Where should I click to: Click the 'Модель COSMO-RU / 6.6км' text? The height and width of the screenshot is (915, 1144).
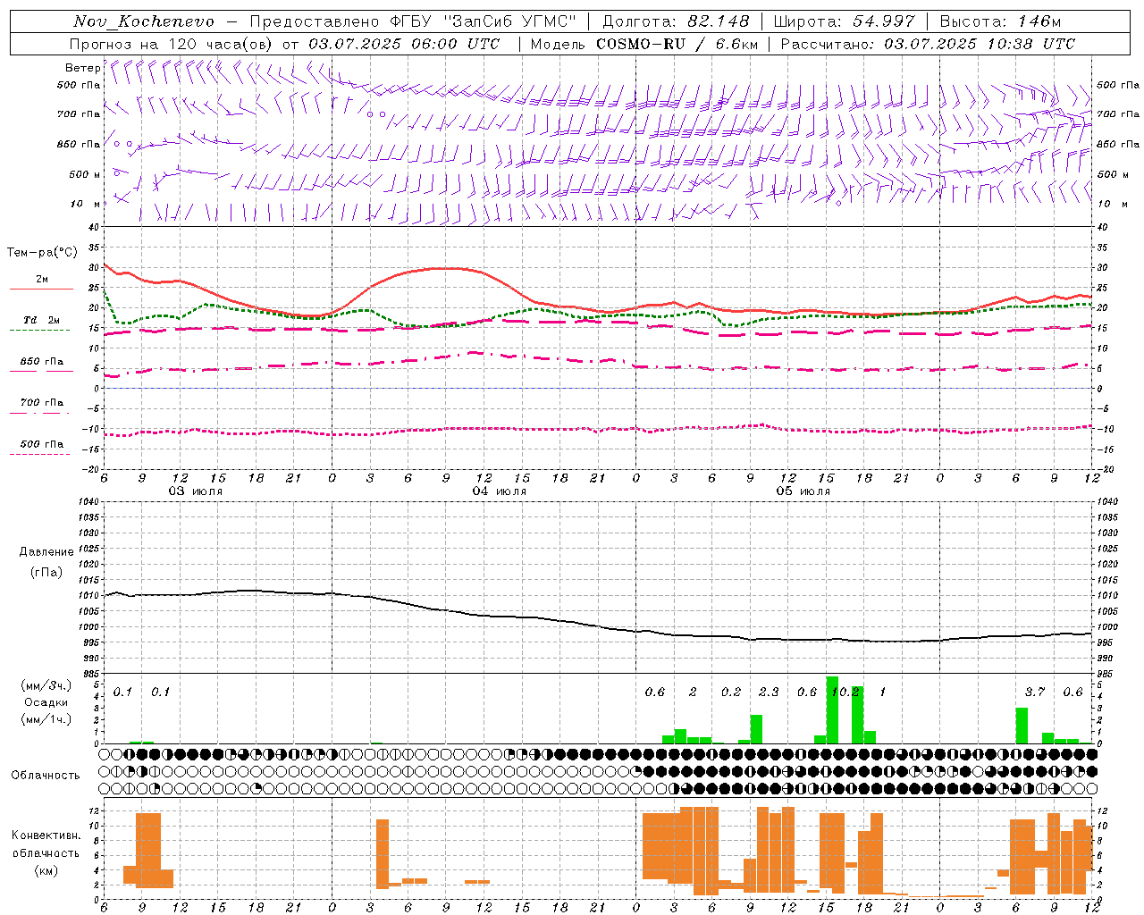(644, 44)
